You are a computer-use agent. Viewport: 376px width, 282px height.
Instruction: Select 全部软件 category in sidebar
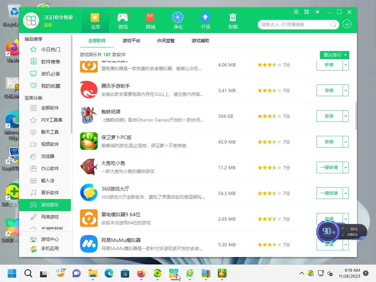click(45, 108)
